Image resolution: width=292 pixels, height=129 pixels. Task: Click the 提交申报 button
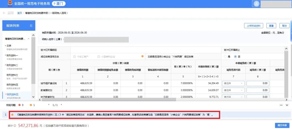282,125
